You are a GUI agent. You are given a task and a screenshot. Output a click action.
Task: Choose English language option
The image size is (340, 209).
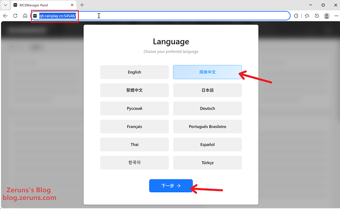click(x=135, y=72)
